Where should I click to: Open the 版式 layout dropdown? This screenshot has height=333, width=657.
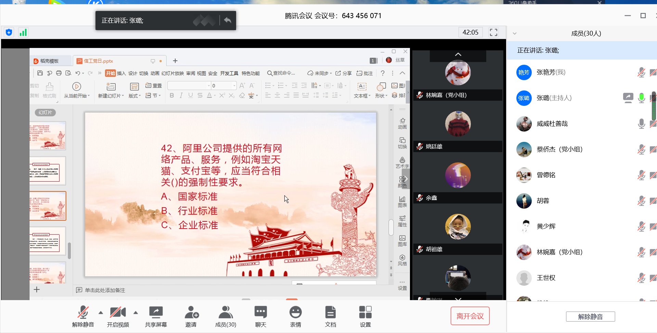pos(134,96)
